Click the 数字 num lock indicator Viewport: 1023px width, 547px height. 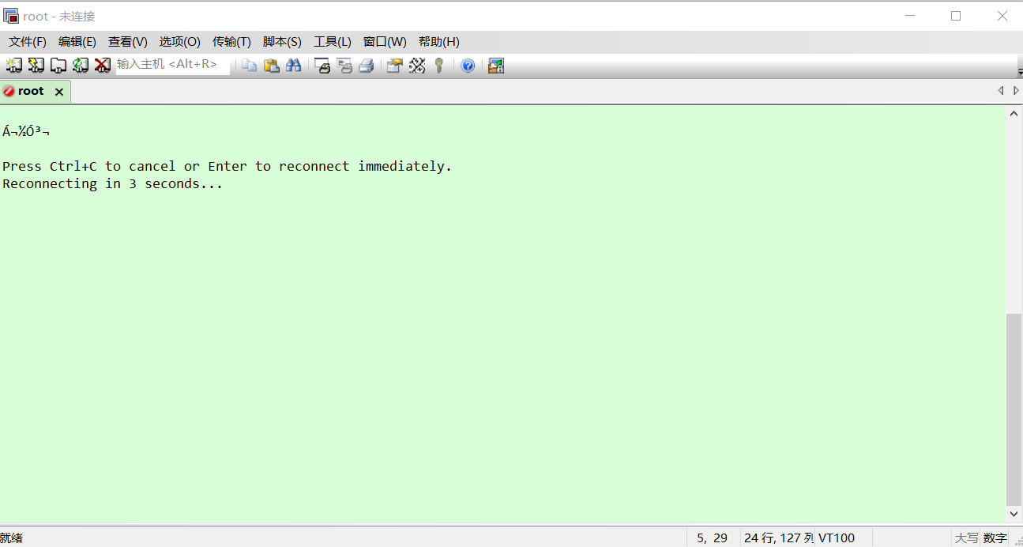click(995, 538)
